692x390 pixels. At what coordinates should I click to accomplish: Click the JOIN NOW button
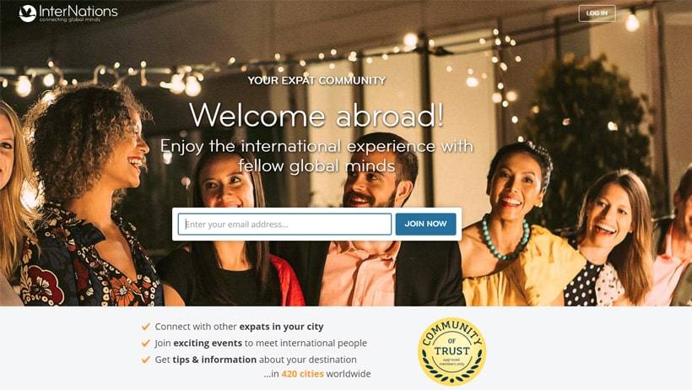pos(425,224)
